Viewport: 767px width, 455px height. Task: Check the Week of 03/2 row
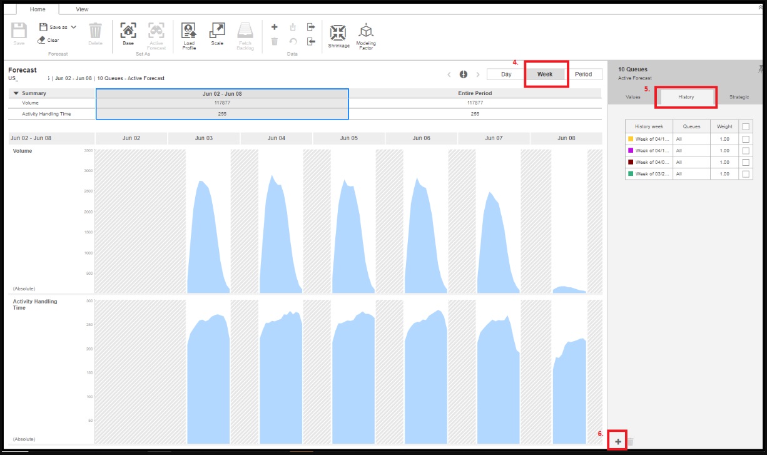click(x=746, y=174)
